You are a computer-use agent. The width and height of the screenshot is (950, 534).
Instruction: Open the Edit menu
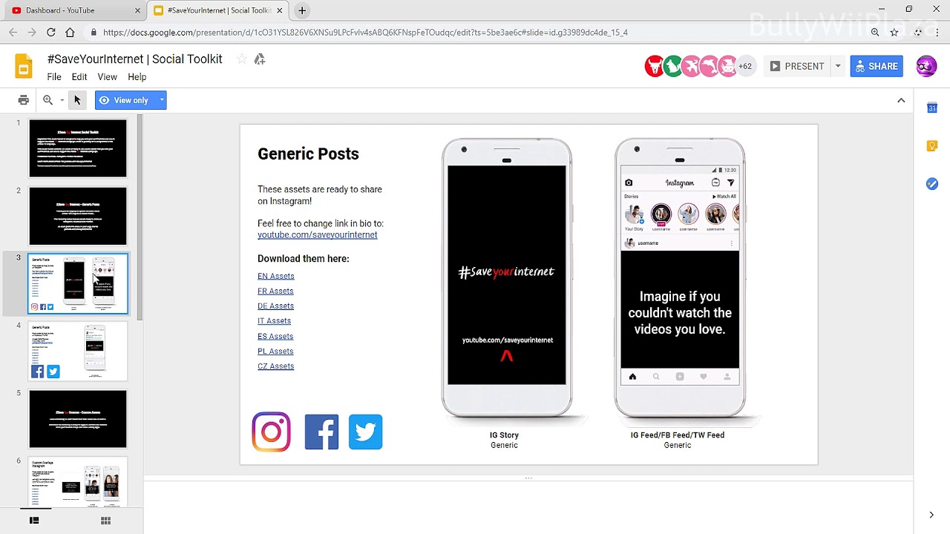[79, 77]
